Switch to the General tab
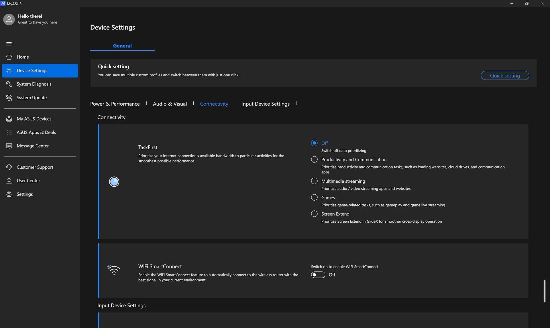This screenshot has width=550, height=328. 122,46
